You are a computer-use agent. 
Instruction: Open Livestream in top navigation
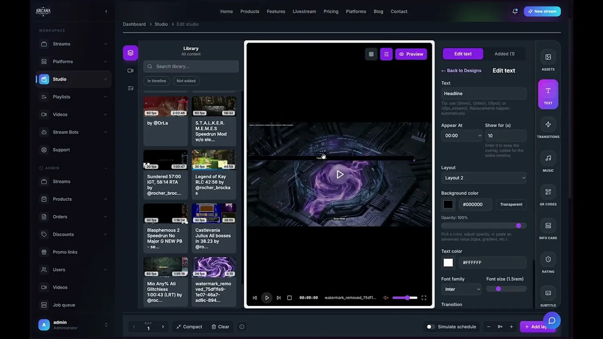304,11
